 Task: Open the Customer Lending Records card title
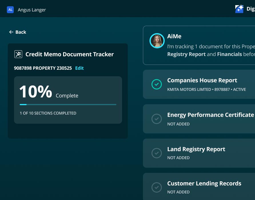(204, 183)
